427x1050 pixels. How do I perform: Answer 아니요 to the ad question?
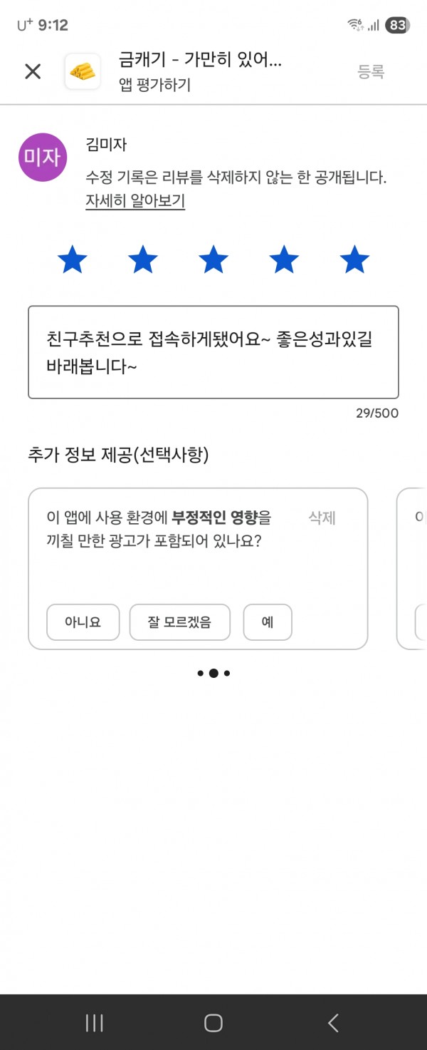[83, 622]
